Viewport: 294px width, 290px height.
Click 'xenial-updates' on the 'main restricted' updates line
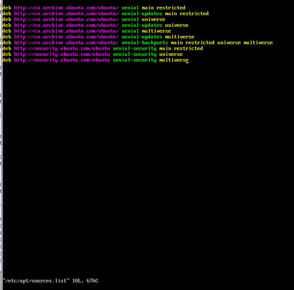pos(142,14)
